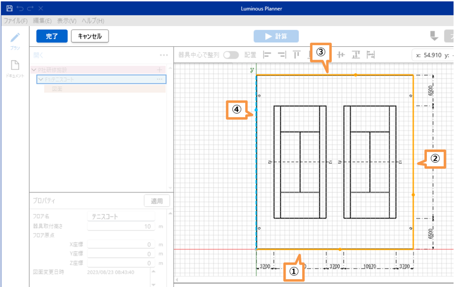457x287 pixels.
Task: Click the align left edges icon
Action: tap(267, 55)
